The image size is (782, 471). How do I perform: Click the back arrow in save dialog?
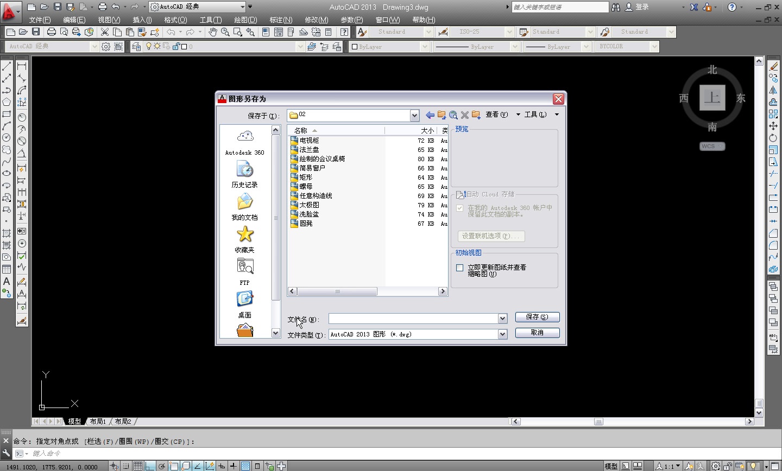coord(430,115)
